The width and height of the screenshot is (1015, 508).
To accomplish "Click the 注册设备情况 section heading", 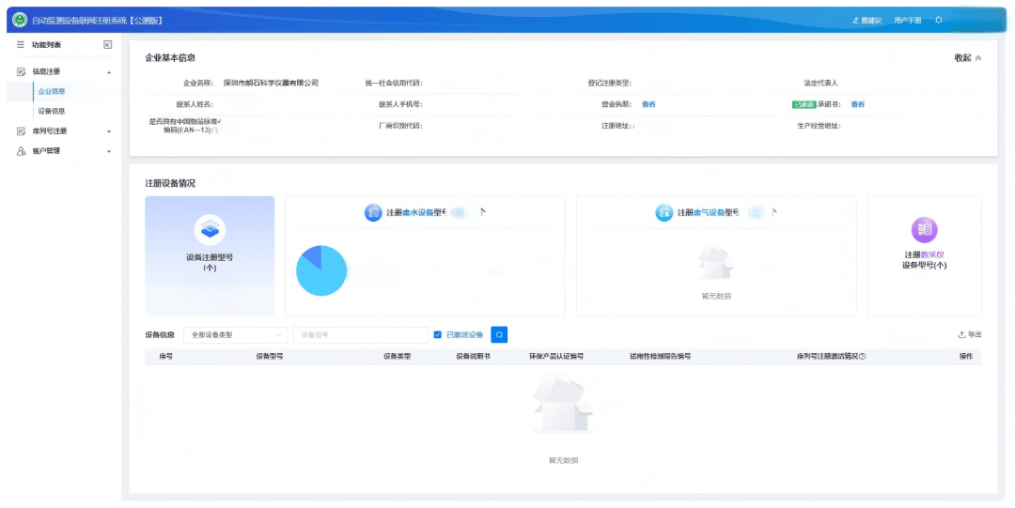I will tap(170, 183).
